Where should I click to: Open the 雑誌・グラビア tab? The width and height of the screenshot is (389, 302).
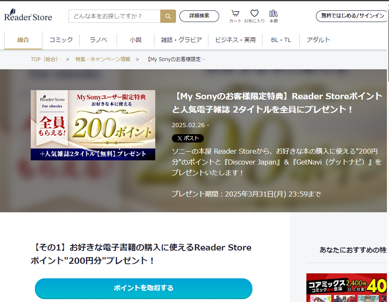[181, 40]
